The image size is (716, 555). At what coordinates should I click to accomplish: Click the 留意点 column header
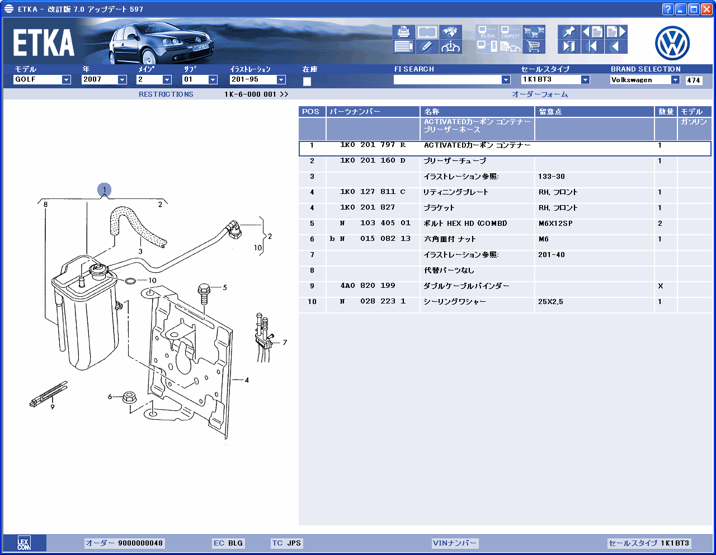point(595,112)
